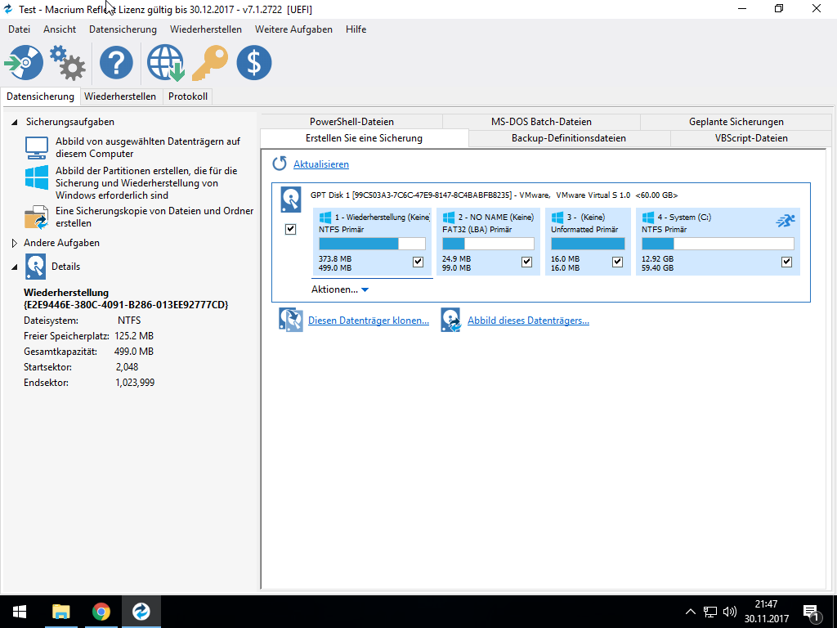Screen dimensions: 837x628
Task: Launch Google Chrome from the taskbar
Action: tap(101, 612)
